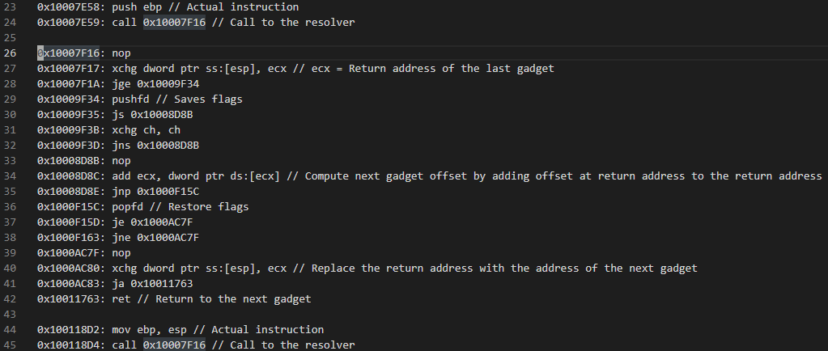Place cursor on the 0x10007F16 nop label

coord(68,53)
